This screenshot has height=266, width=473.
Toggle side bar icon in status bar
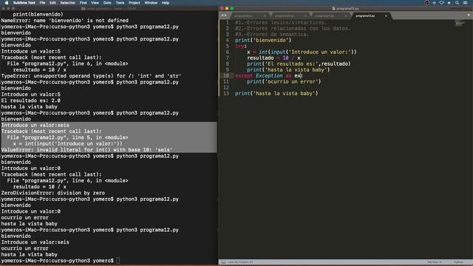223,262
